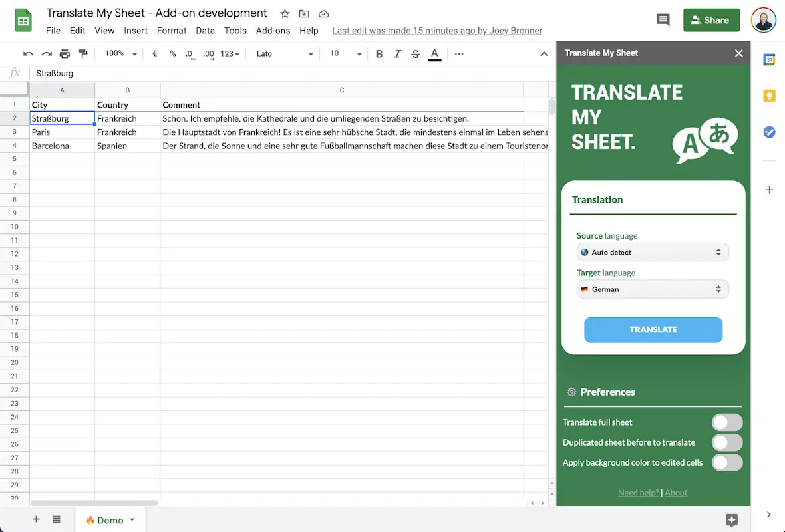Open the Lato font dropdown
This screenshot has height=532, width=785.
pyautogui.click(x=284, y=54)
